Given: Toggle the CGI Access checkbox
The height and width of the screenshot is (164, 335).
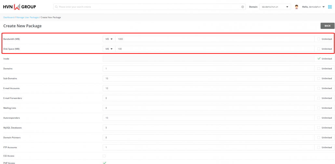Looking at the screenshot, I should [x=104, y=156].
